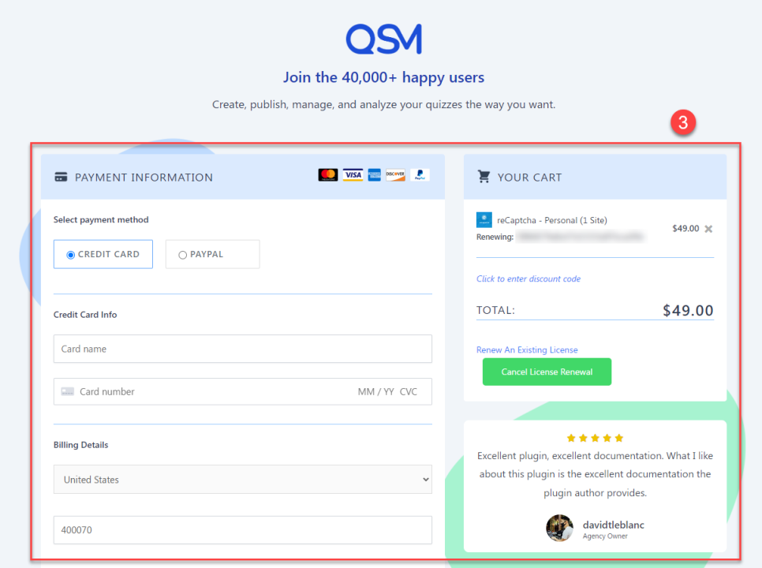Click the credit card icon beside Payment Information

coord(61,177)
